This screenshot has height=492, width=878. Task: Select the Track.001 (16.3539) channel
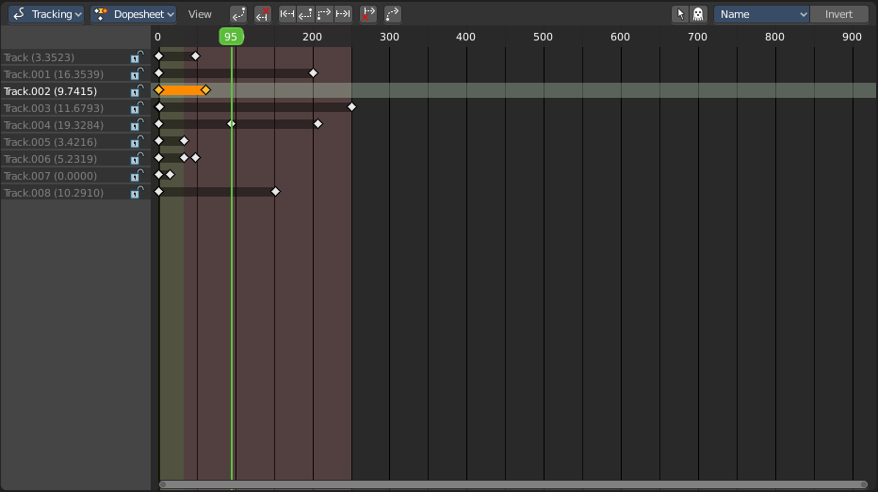coord(54,73)
